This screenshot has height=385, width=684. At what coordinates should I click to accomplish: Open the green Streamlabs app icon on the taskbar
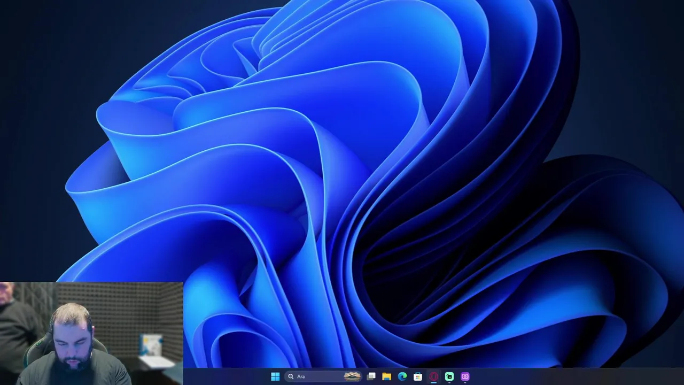point(449,376)
